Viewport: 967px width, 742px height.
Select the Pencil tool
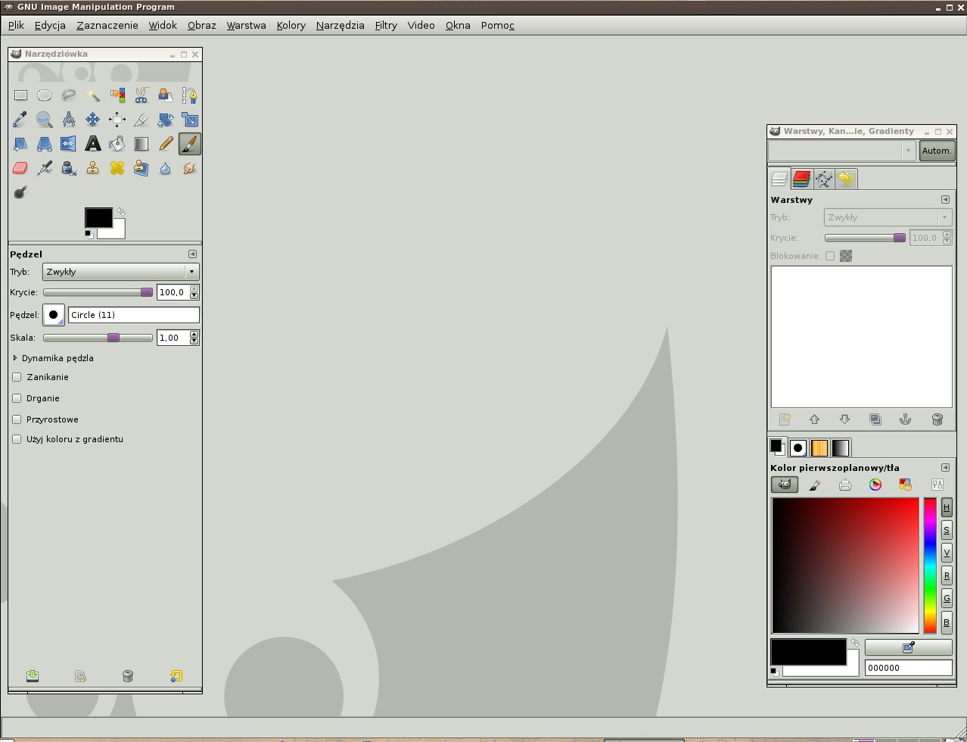166,144
